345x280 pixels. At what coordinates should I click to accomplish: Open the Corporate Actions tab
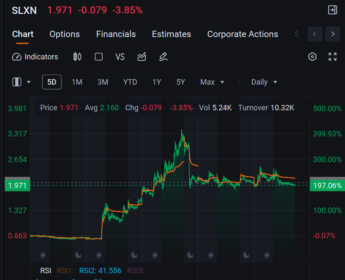tap(243, 34)
